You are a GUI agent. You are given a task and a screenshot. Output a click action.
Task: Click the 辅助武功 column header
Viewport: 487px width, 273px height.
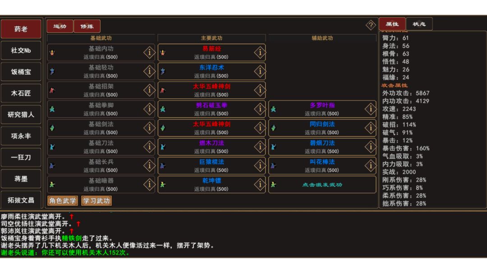322,38
